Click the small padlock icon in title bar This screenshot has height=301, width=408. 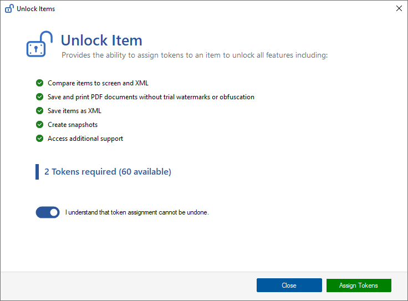pos(9,8)
